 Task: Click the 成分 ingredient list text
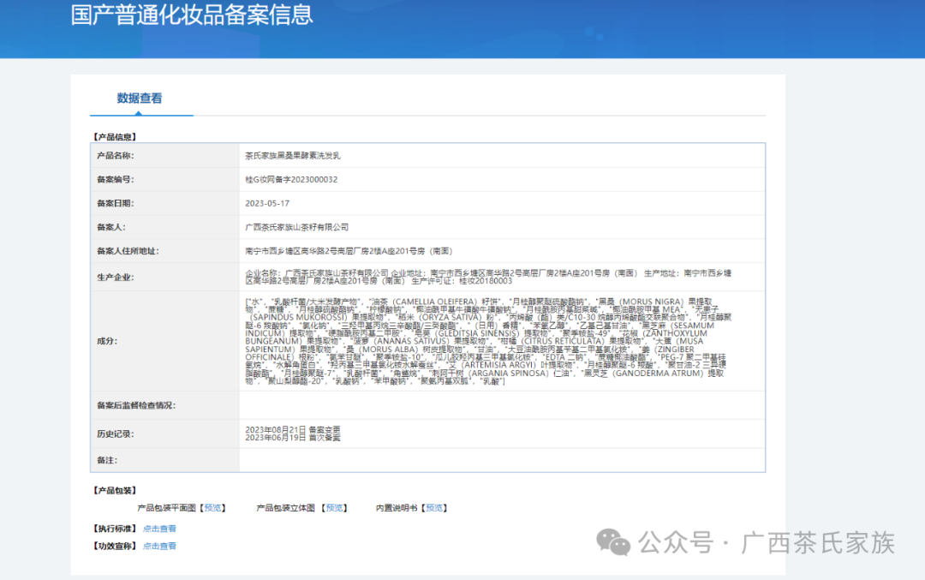click(488, 341)
